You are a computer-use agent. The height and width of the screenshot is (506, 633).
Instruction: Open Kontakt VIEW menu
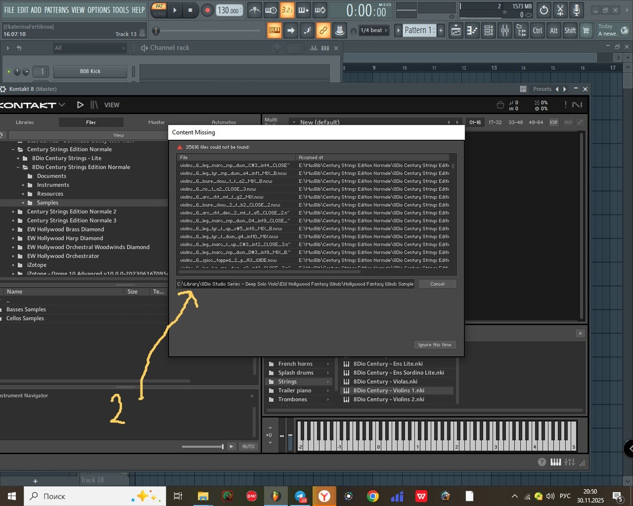[x=112, y=105]
